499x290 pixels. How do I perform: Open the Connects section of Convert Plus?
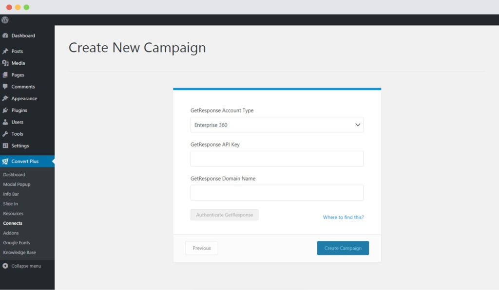pyautogui.click(x=13, y=223)
